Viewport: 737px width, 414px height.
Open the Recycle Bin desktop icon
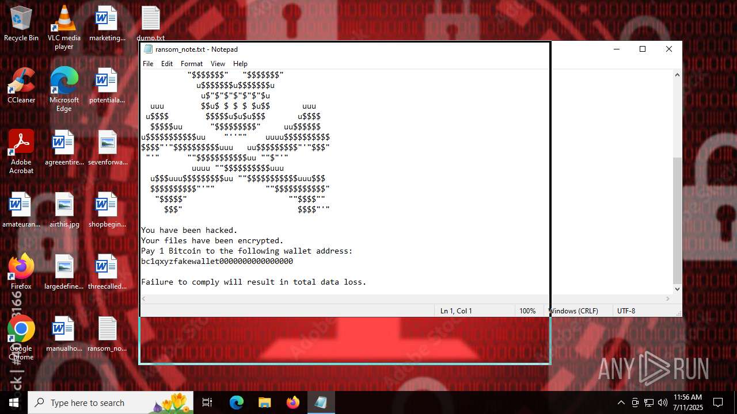point(21,24)
